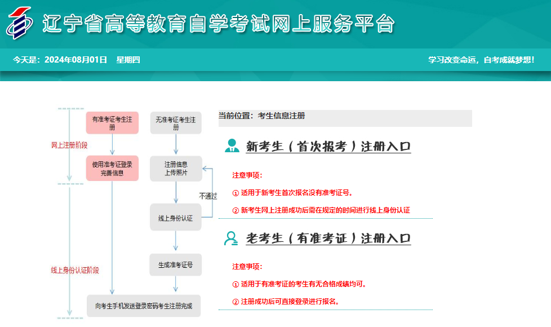Click the 无准考证考生注册 flowchart node
This screenshot has width=551, height=327.
tap(176, 122)
